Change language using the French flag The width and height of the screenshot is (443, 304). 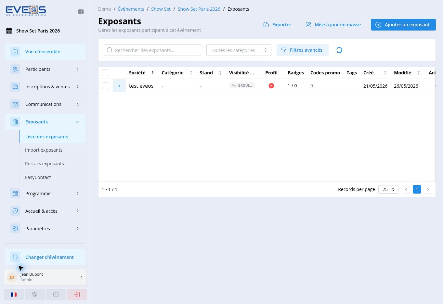pos(14,295)
